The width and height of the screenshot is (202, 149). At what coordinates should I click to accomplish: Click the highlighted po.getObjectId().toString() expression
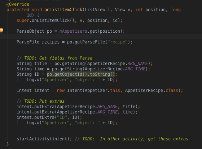click(x=81, y=74)
